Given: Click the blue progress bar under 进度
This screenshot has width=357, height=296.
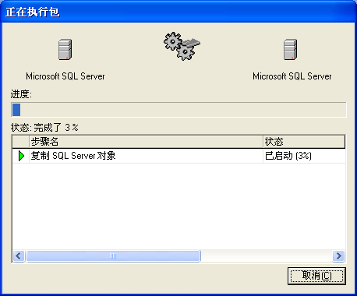Looking at the screenshot, I should (178, 110).
